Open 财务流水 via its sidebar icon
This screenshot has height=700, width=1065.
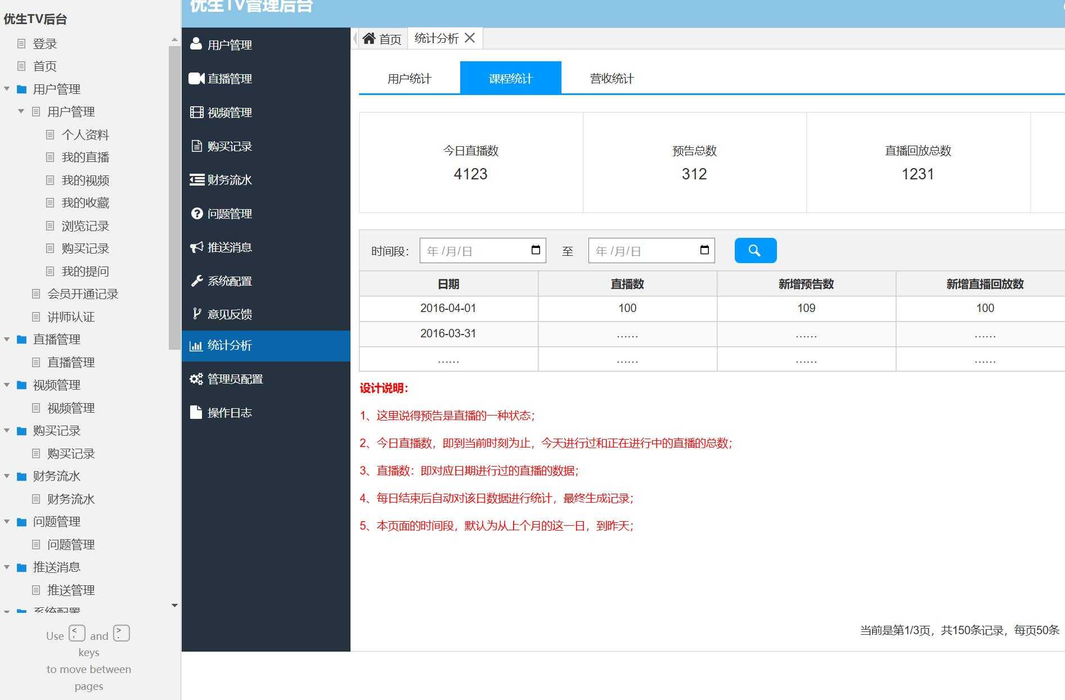(x=195, y=180)
